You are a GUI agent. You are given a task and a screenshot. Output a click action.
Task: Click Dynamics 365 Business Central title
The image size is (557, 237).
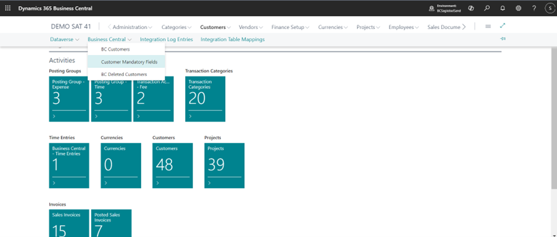[x=55, y=8]
